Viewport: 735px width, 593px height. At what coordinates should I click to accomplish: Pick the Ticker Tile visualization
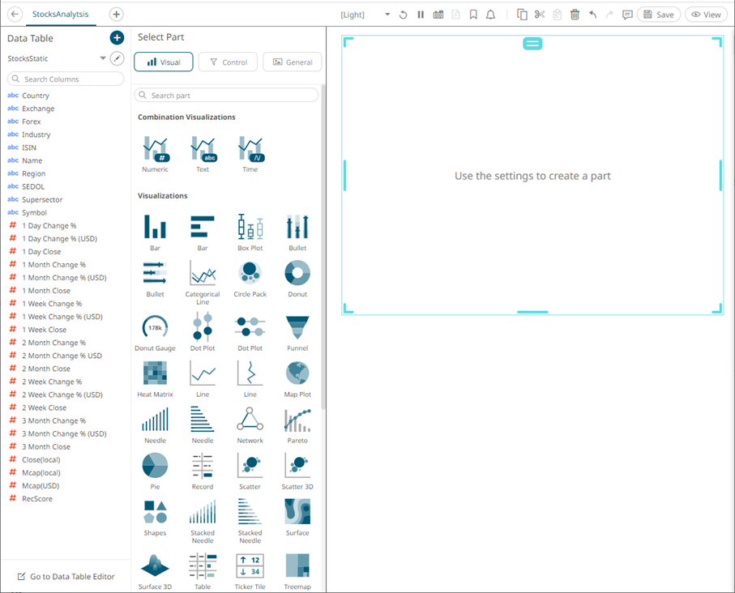pyautogui.click(x=250, y=569)
